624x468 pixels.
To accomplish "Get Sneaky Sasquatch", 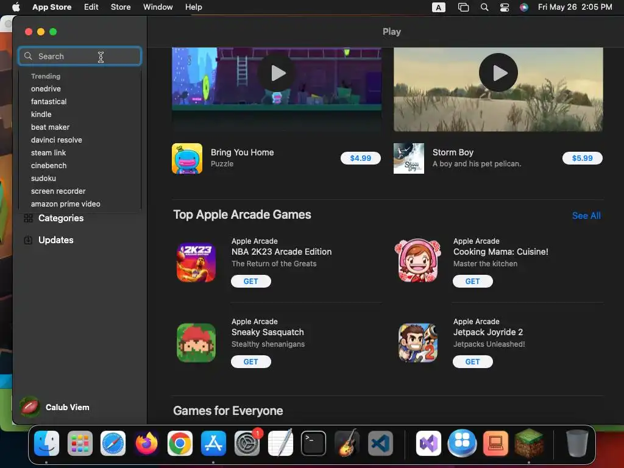I will point(251,362).
